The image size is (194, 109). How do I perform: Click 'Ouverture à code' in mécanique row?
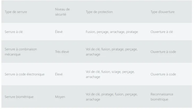(x=163, y=52)
